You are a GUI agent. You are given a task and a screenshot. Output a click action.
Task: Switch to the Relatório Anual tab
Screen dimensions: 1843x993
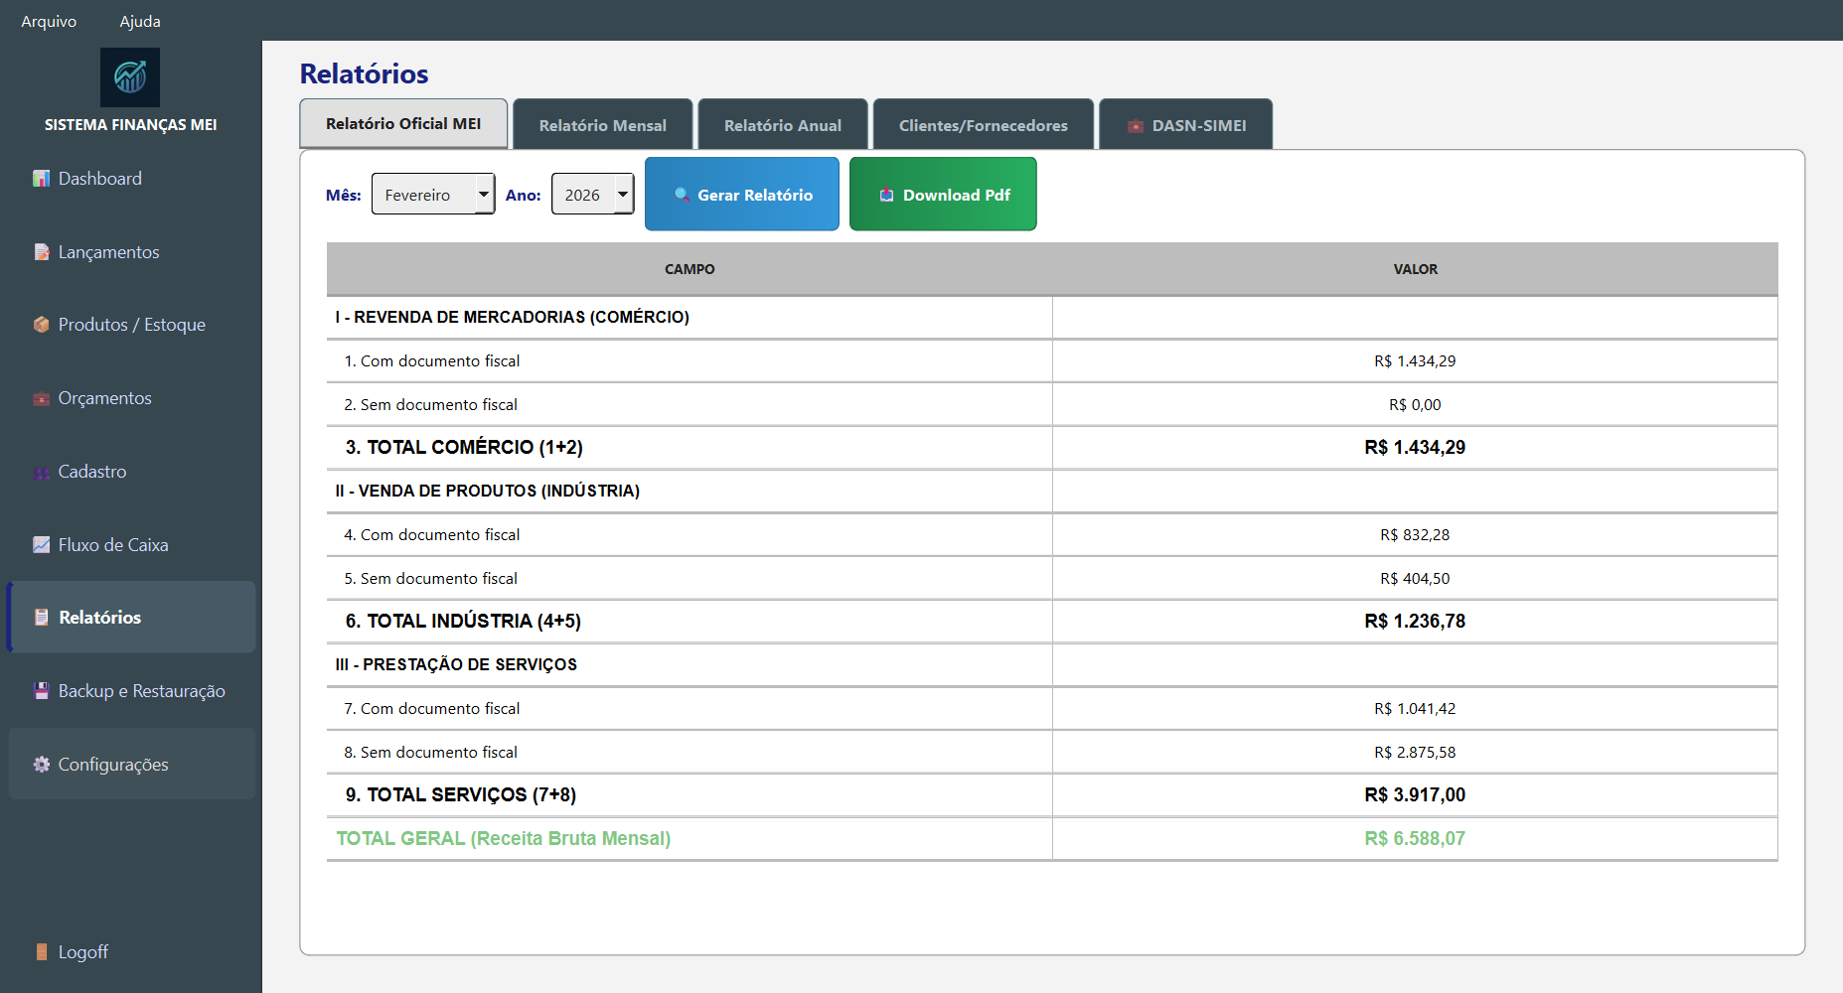(782, 125)
